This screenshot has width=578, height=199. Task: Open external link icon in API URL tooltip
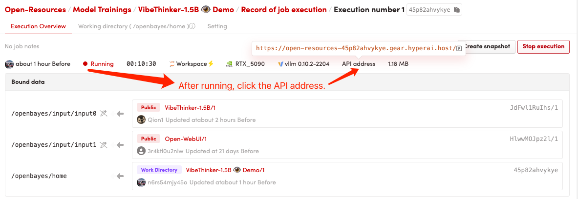459,48
